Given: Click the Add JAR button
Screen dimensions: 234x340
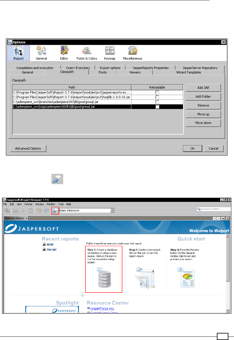Looking at the screenshot, I should pos(203,88).
